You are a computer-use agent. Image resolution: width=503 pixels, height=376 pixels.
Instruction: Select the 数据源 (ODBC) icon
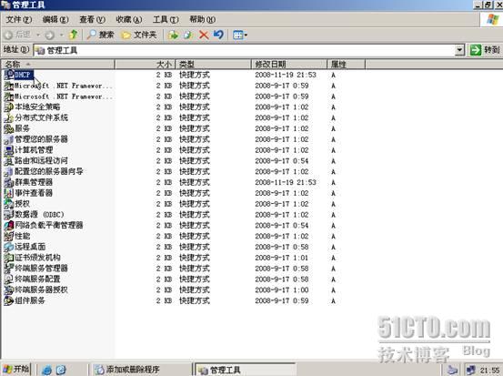[9, 215]
